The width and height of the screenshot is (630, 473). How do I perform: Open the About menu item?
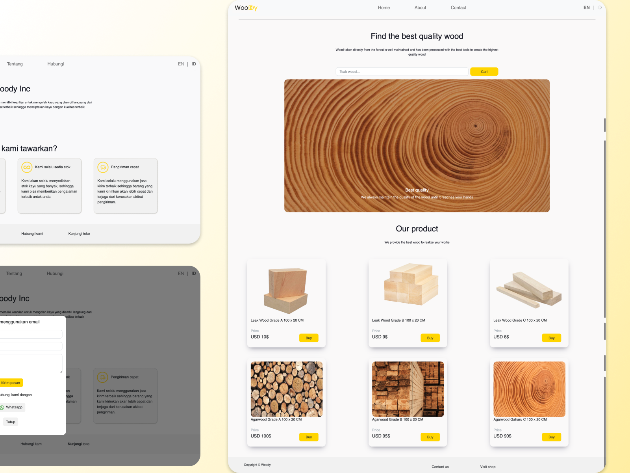pyautogui.click(x=420, y=7)
